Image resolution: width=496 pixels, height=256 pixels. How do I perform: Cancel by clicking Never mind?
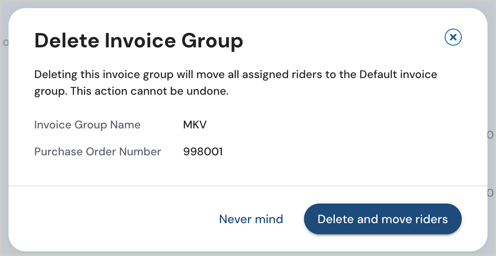coord(251,219)
